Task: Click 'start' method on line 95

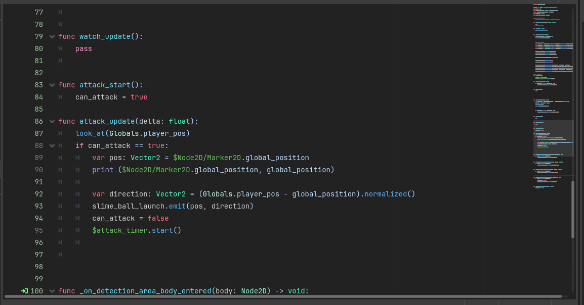Action: pos(162,230)
